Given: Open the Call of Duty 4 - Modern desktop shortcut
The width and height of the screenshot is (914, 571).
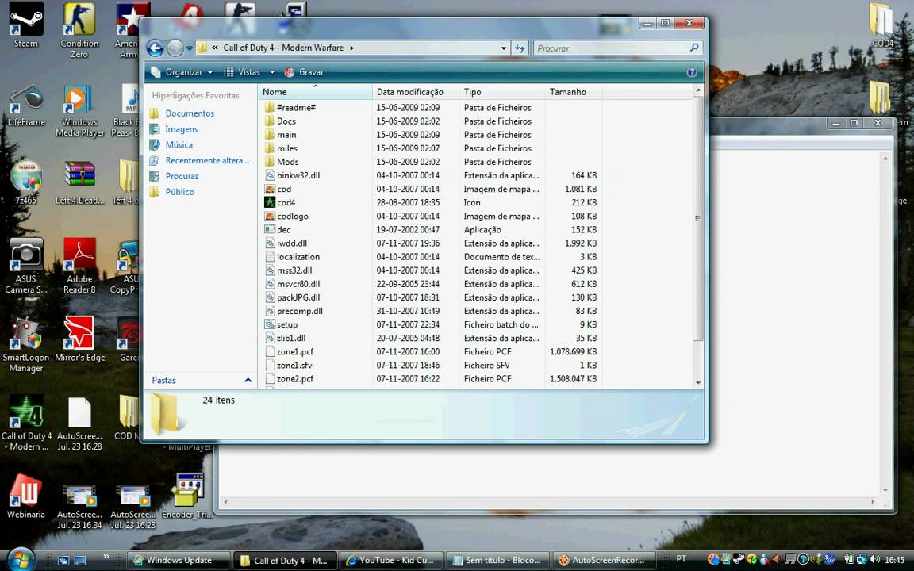Looking at the screenshot, I should pos(25,423).
